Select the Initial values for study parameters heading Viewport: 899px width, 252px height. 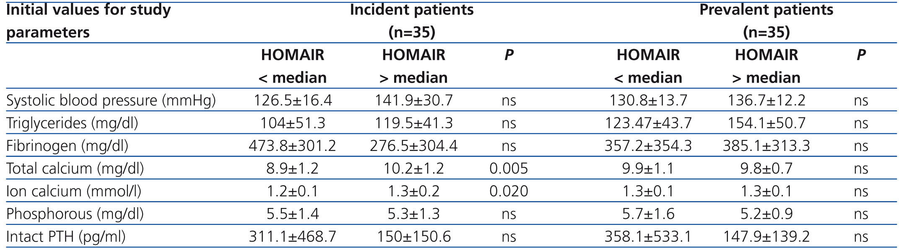pyautogui.click(x=88, y=21)
